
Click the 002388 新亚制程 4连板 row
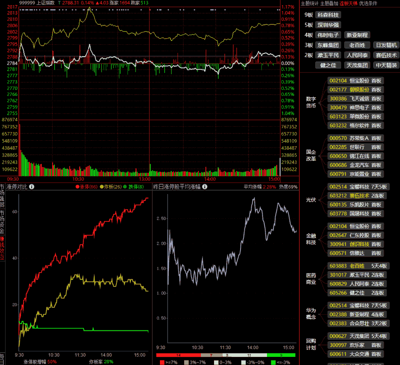click(357, 315)
